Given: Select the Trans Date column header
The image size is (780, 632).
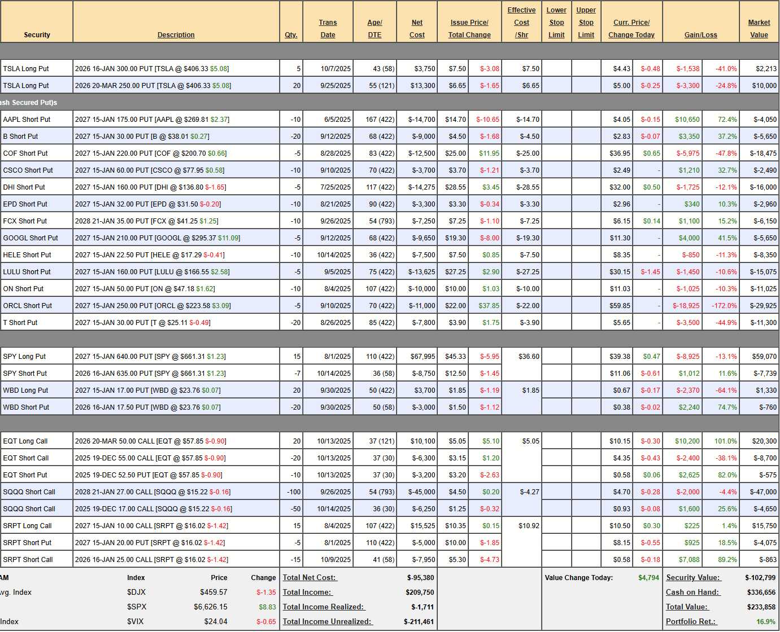Looking at the screenshot, I should point(328,29).
